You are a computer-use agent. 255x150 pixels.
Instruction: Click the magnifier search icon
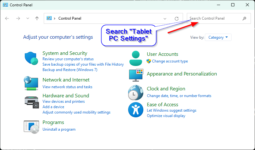pyautogui.click(x=244, y=18)
